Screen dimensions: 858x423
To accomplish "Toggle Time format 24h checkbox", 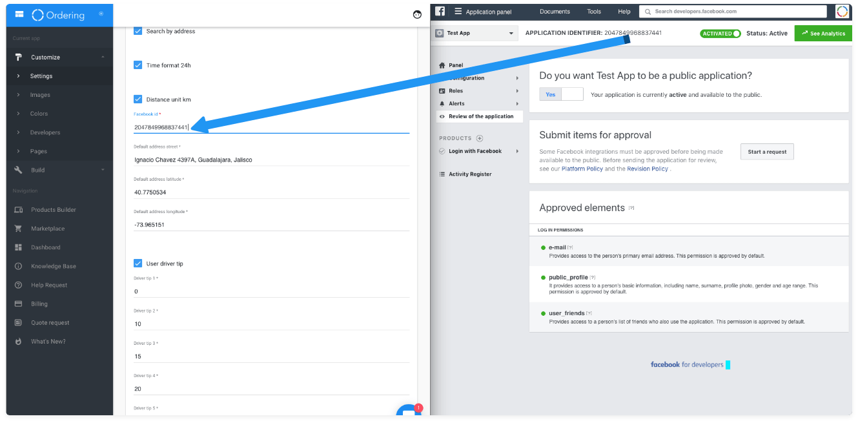I will click(138, 65).
